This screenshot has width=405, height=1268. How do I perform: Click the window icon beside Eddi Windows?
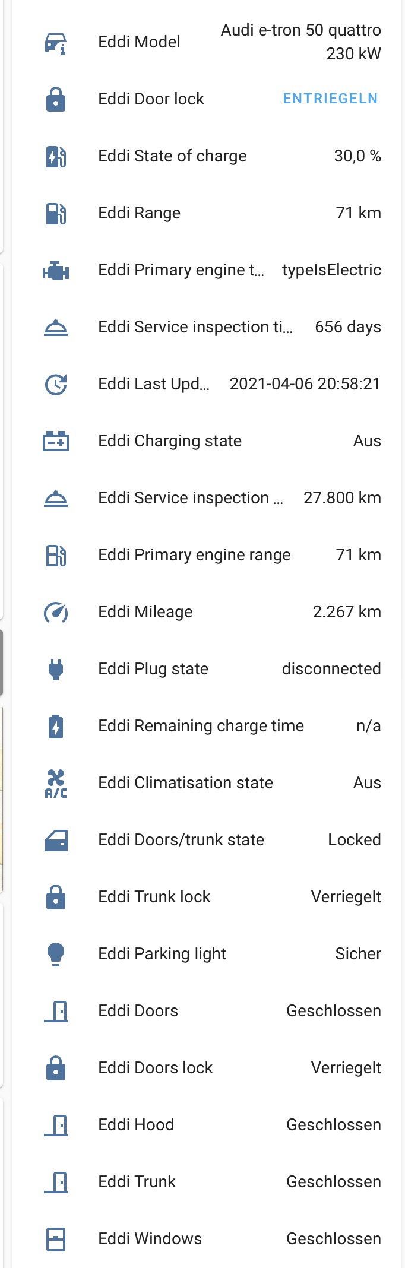coord(56,1239)
